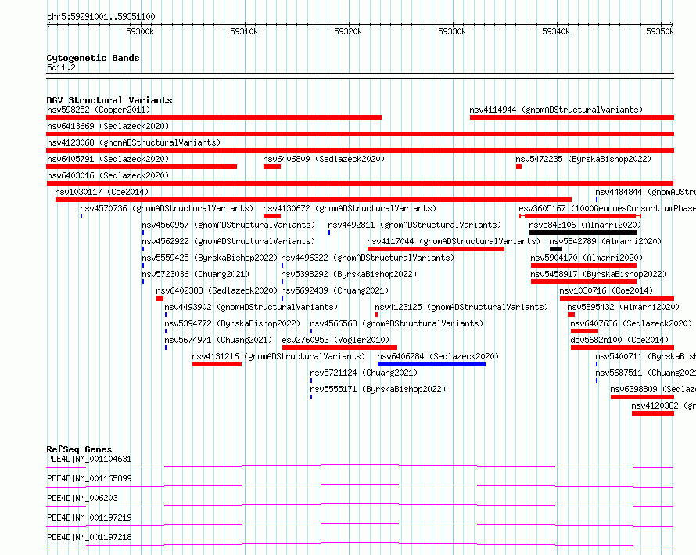Select the nsv4117044 gnomAD variant label
Image resolution: width=696 pixels, height=555 pixels.
pyautogui.click(x=454, y=241)
